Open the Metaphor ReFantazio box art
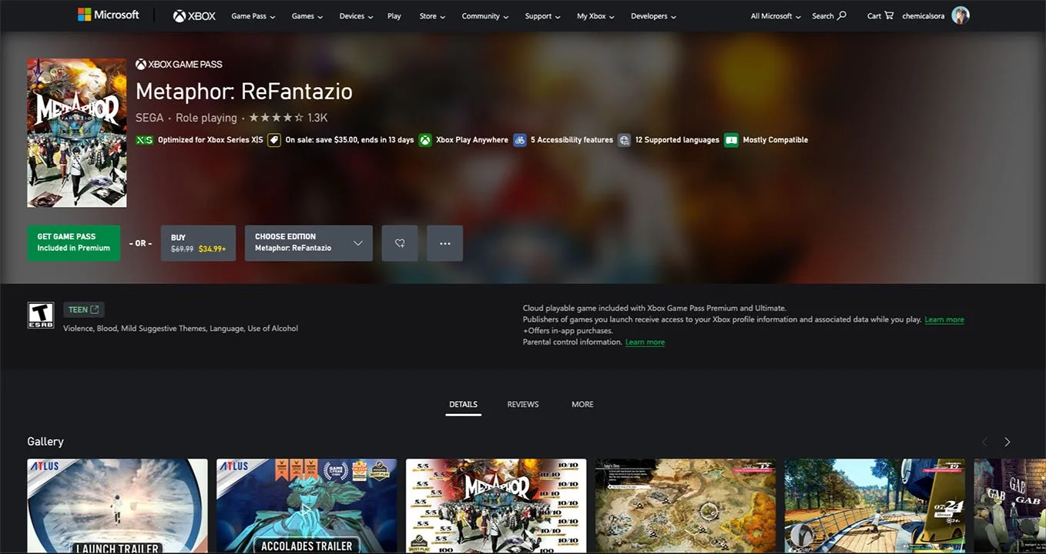The height and width of the screenshot is (554, 1046). [x=77, y=133]
